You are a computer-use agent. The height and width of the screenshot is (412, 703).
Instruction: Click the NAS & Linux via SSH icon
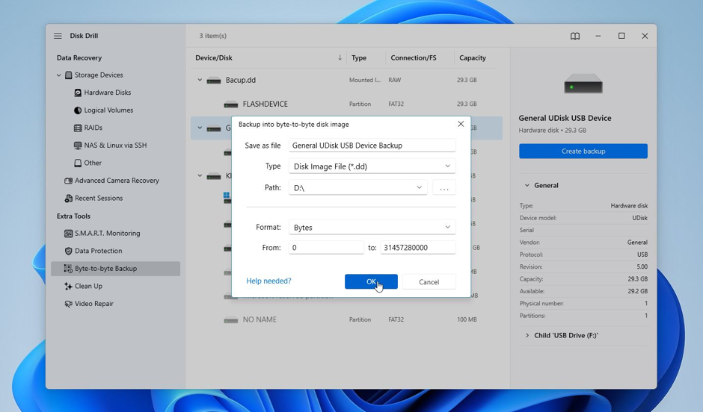tap(78, 146)
